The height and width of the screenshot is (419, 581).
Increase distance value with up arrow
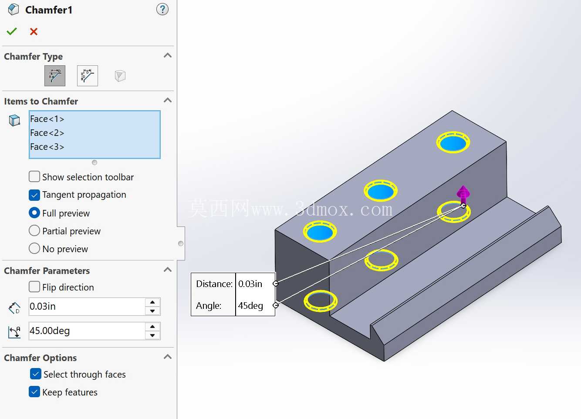152,302
